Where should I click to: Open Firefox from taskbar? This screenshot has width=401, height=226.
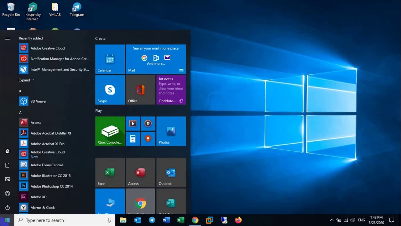[238, 220]
